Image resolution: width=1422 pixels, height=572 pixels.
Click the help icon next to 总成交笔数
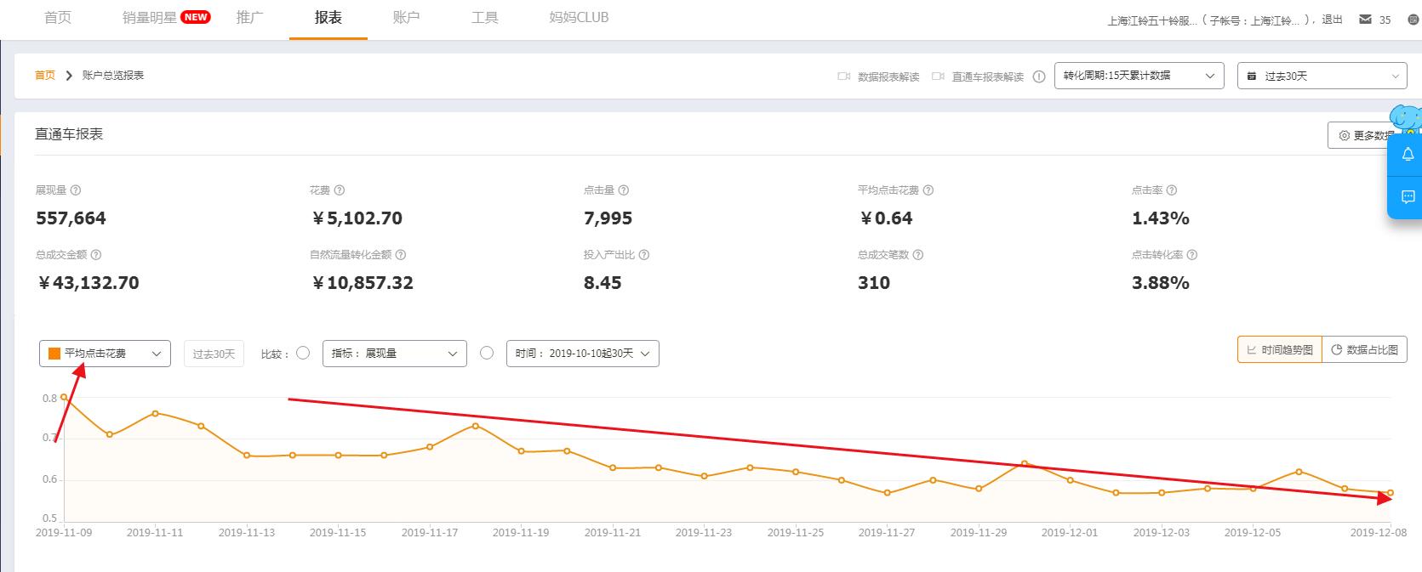918,255
